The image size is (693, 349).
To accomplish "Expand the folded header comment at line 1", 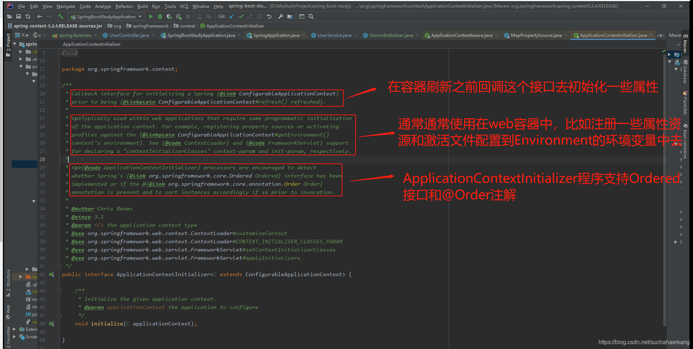I will pos(59,53).
